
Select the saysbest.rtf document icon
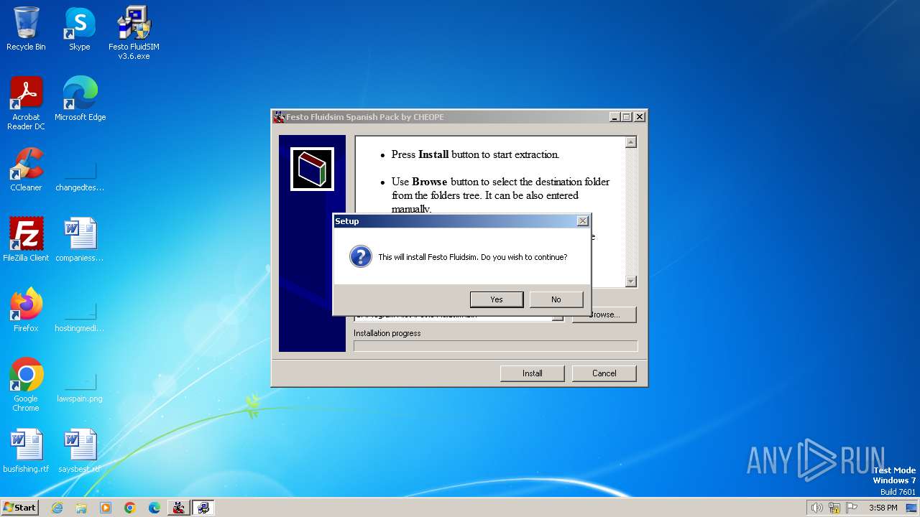pos(80,451)
